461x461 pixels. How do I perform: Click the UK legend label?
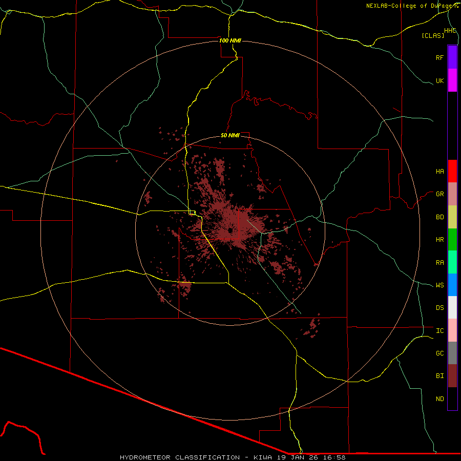[439, 81]
